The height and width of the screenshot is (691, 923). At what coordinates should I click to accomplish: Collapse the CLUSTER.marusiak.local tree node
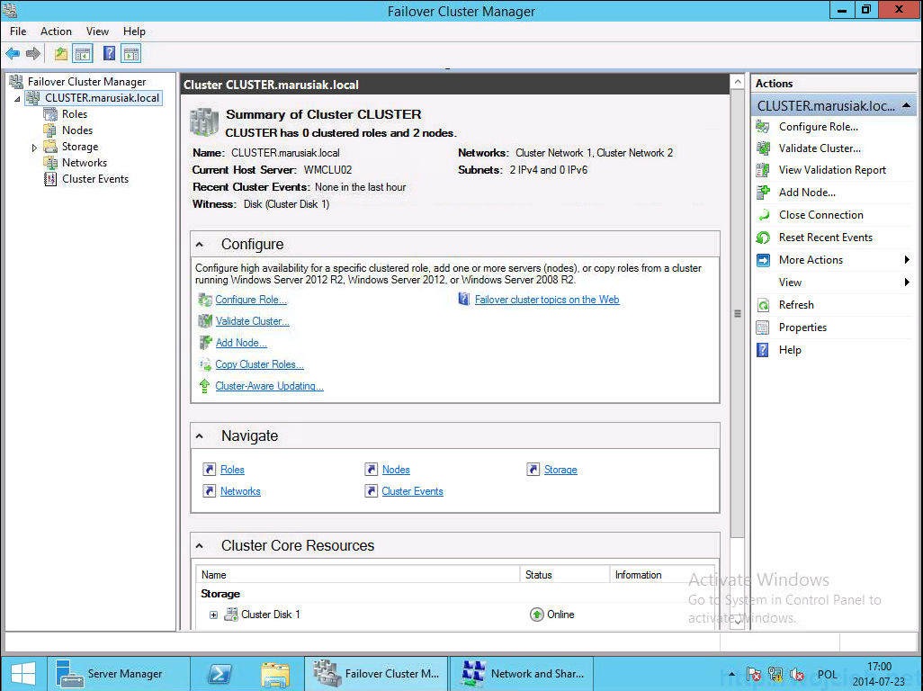[x=18, y=99]
